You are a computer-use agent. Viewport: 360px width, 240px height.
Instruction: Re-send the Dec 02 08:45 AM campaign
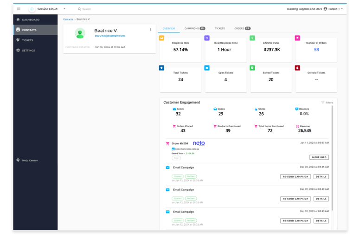(x=296, y=176)
